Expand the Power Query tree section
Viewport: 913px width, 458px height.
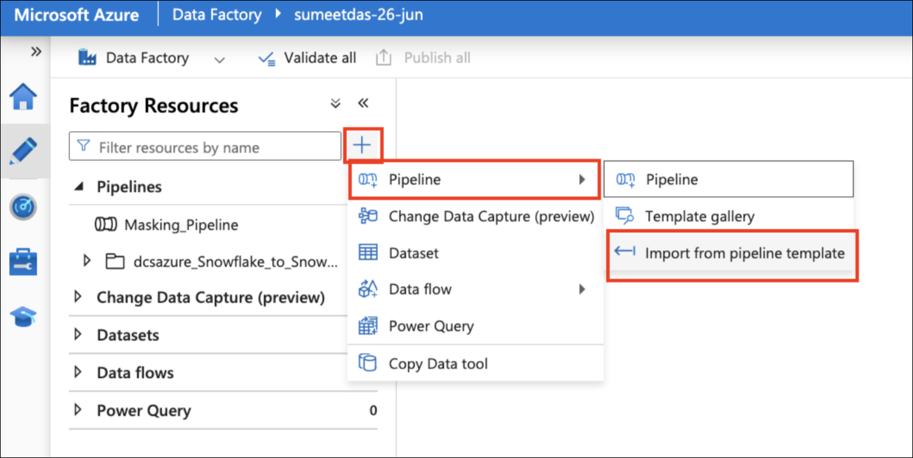click(78, 410)
